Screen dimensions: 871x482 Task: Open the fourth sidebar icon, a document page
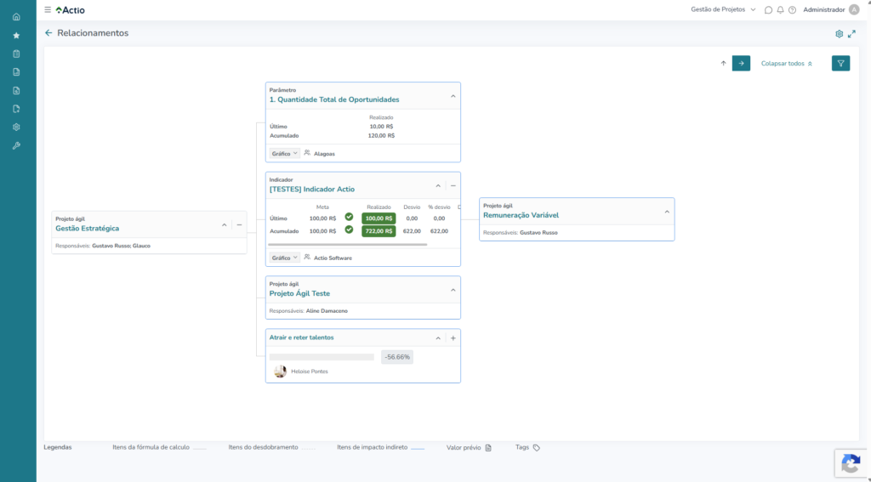point(16,72)
